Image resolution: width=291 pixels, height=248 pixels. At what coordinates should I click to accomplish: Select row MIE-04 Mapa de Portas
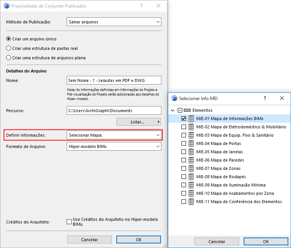click(229, 143)
